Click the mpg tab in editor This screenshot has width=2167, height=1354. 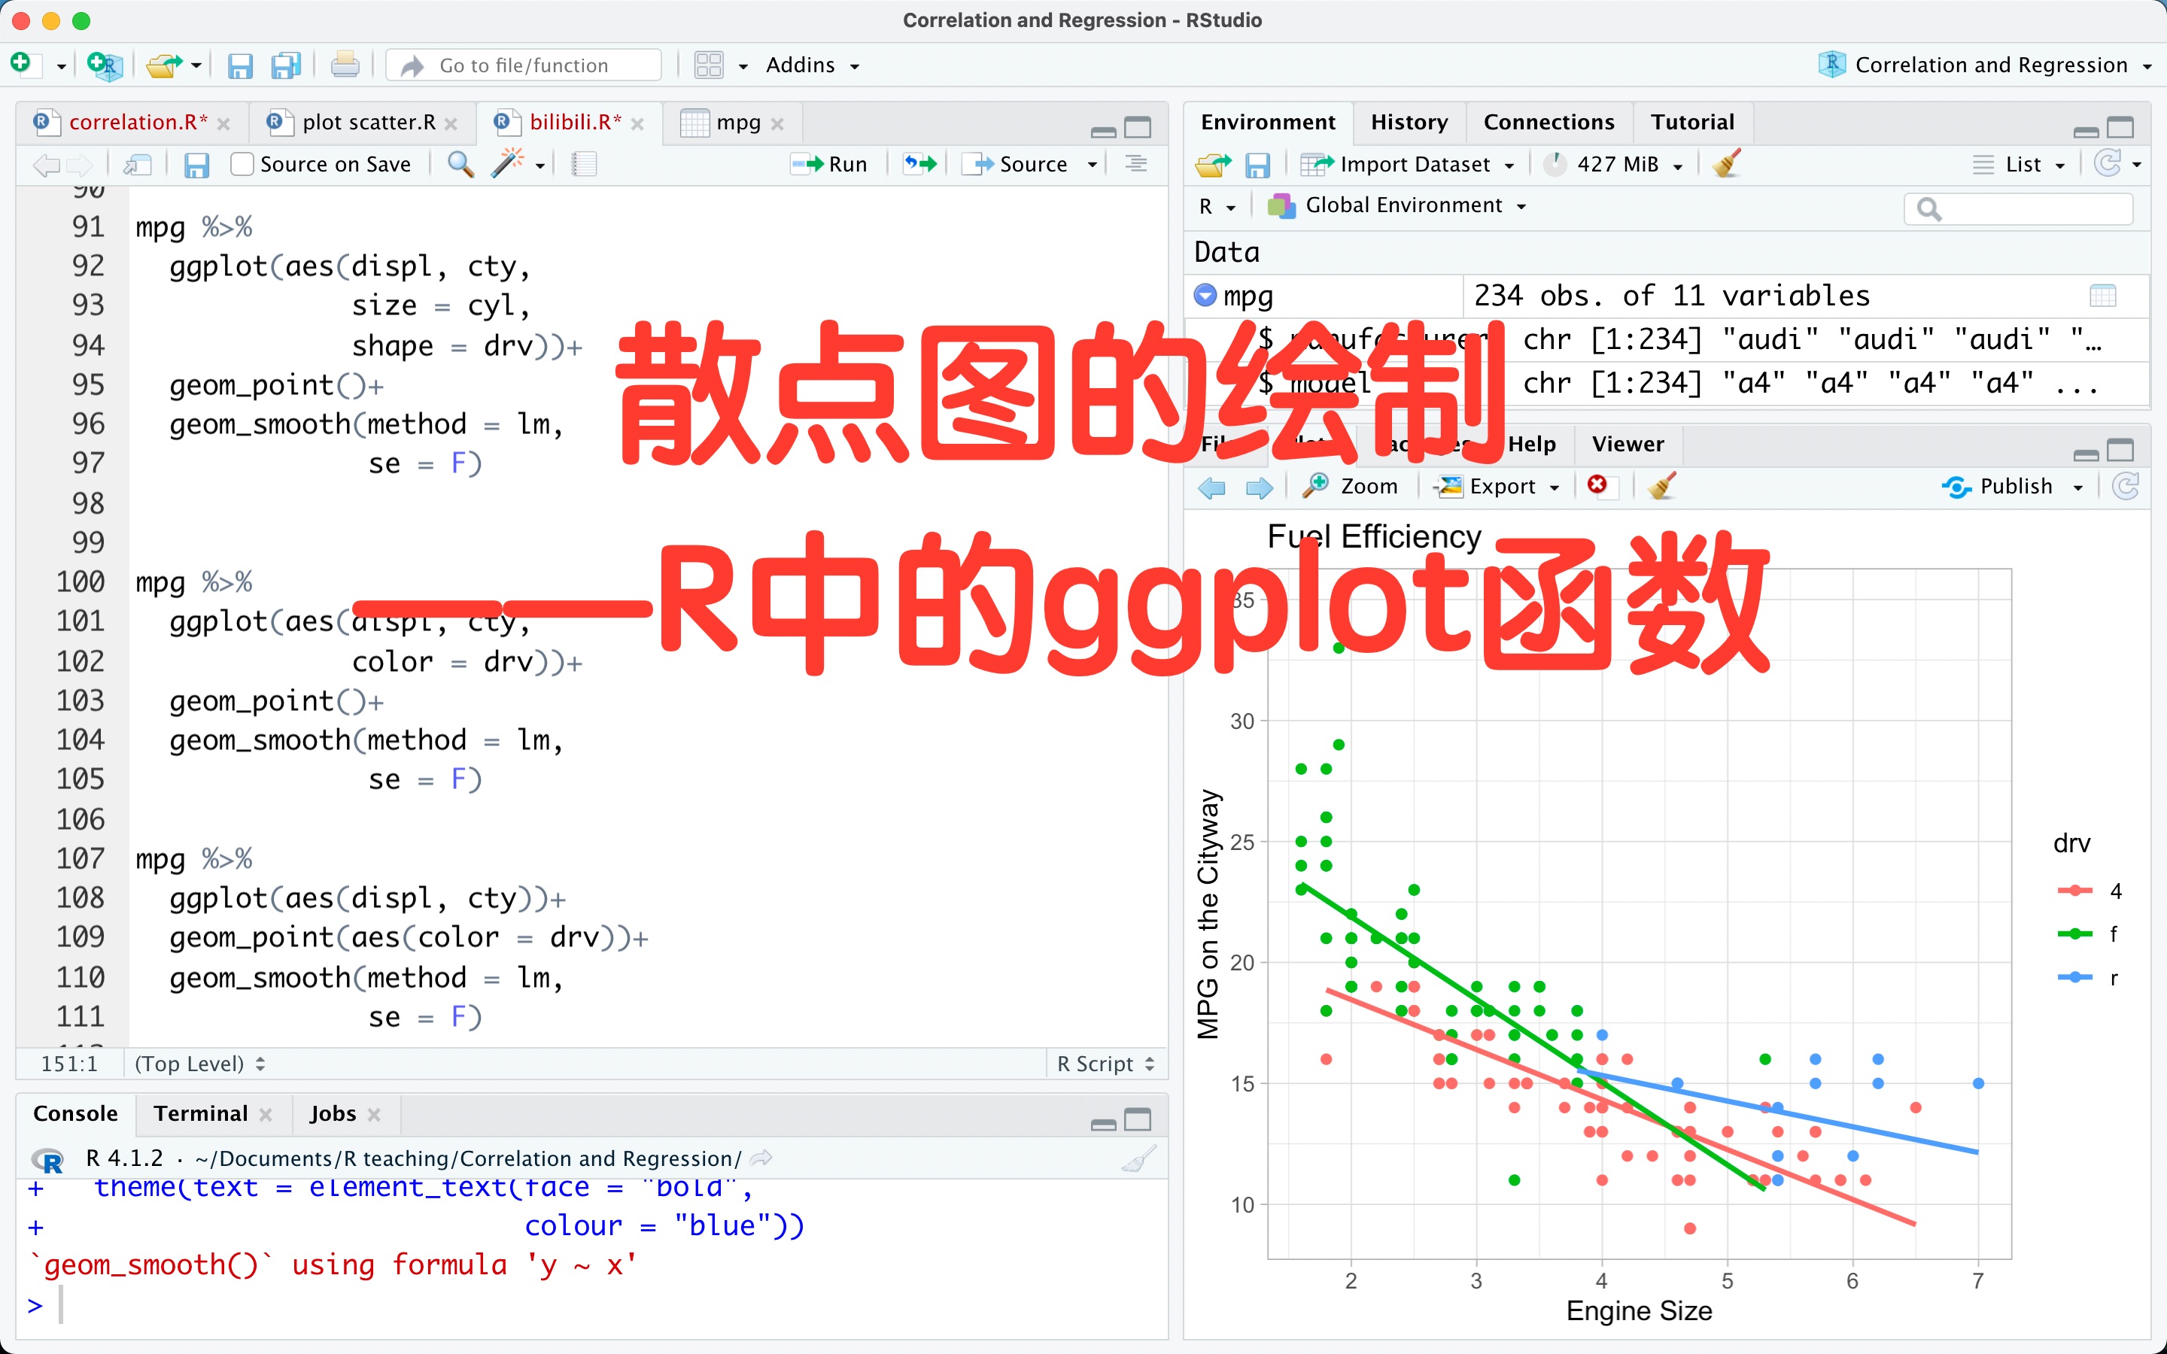[725, 122]
